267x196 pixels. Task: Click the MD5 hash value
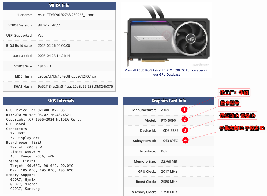click(67, 76)
